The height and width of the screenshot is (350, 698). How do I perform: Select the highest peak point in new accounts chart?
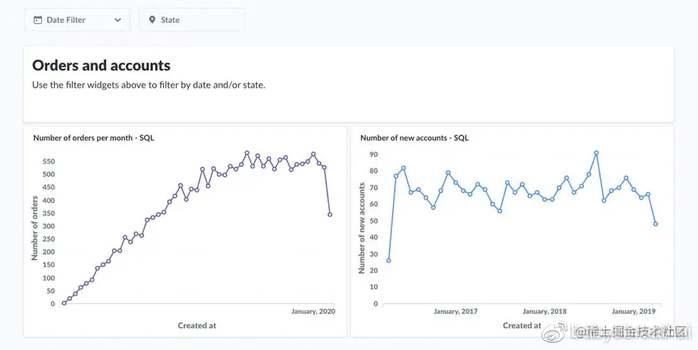(x=596, y=153)
